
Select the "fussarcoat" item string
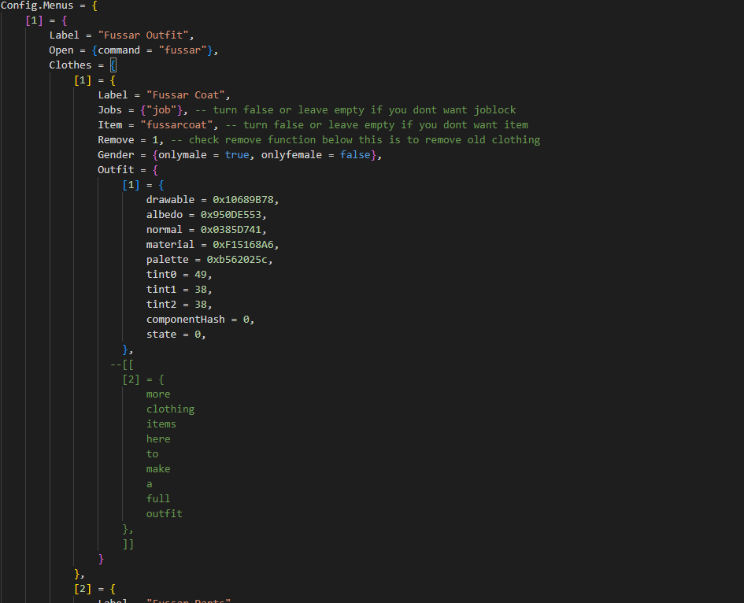pyautogui.click(x=179, y=125)
